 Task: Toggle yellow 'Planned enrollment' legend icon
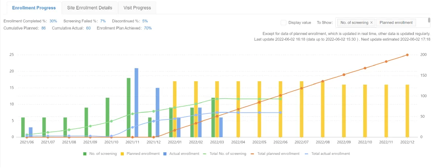tap(123, 154)
